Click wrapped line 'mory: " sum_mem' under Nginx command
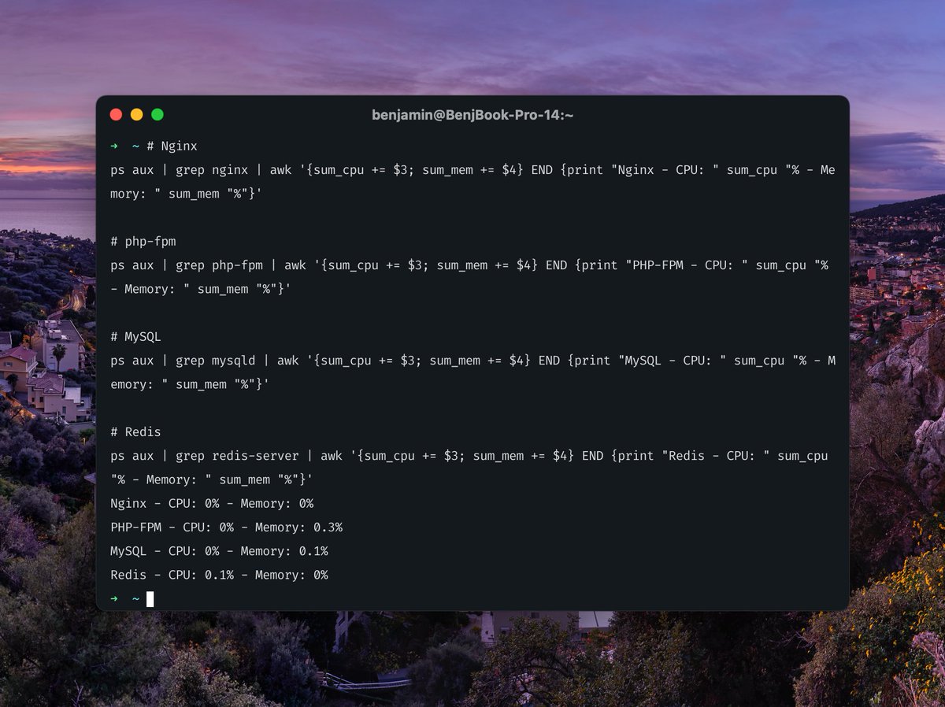This screenshot has width=945, height=707. pyautogui.click(x=186, y=194)
